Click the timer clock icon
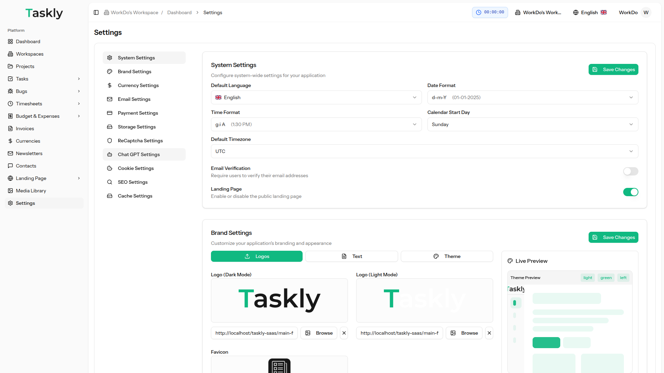The width and height of the screenshot is (664, 373). tap(479, 12)
